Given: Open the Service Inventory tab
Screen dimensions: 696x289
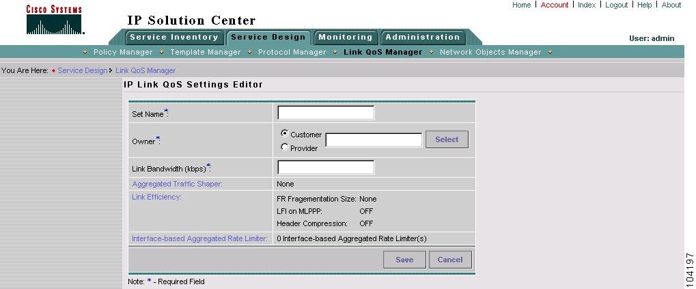Looking at the screenshot, I should coord(174,38).
